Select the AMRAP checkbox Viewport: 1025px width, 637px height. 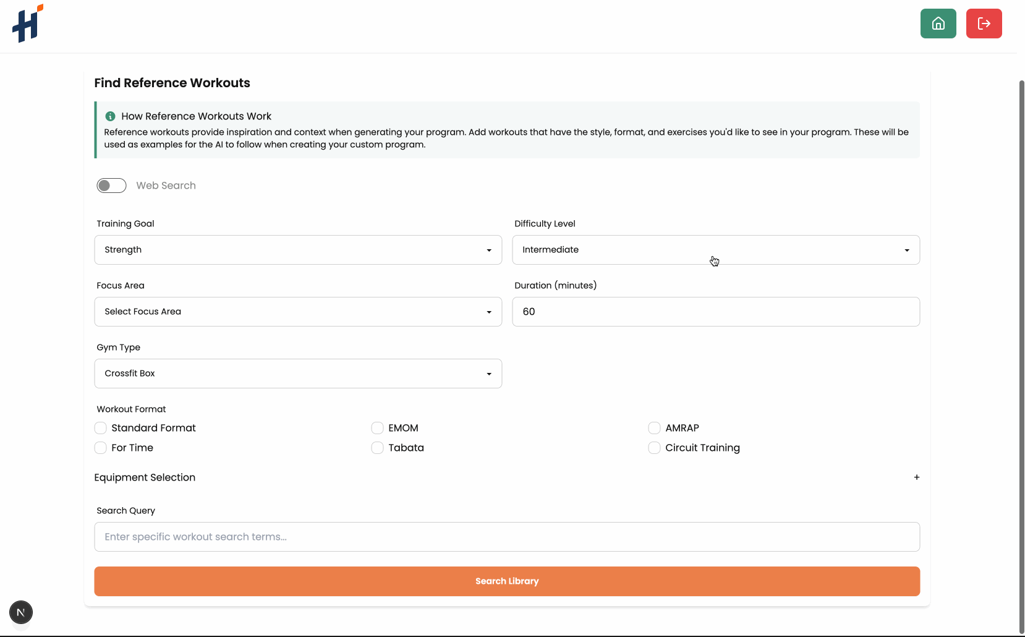(x=654, y=428)
